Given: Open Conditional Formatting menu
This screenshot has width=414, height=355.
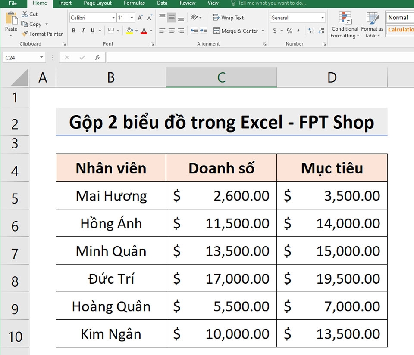Looking at the screenshot, I should coord(345,25).
